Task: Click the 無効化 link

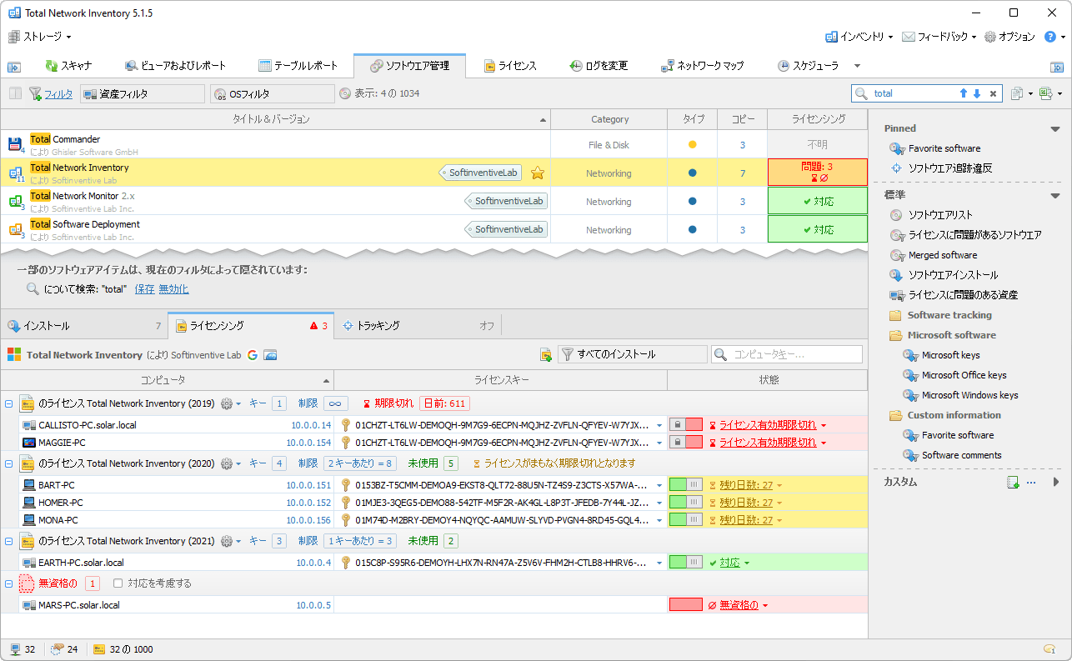Action: [173, 289]
